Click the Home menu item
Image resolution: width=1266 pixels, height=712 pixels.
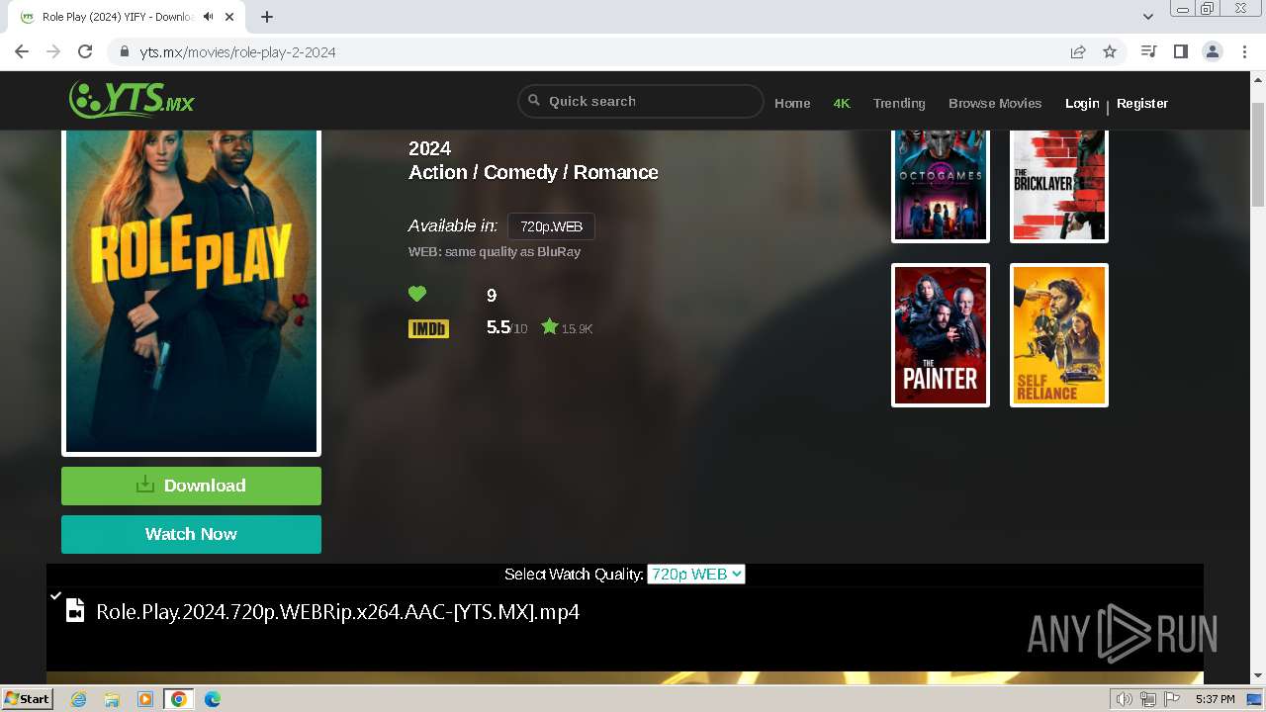tap(792, 103)
